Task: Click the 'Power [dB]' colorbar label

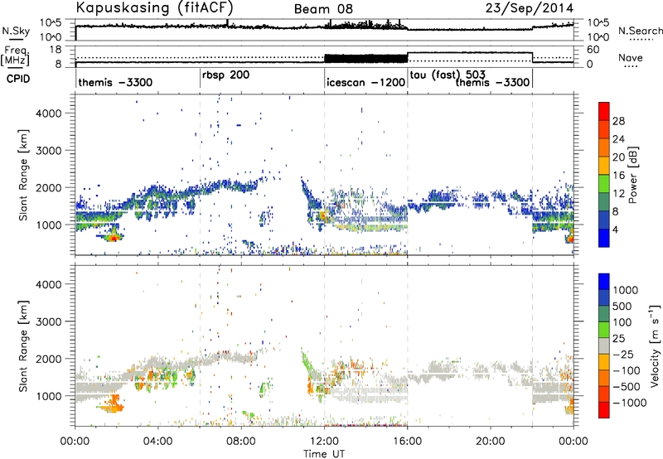Action: 632,175
